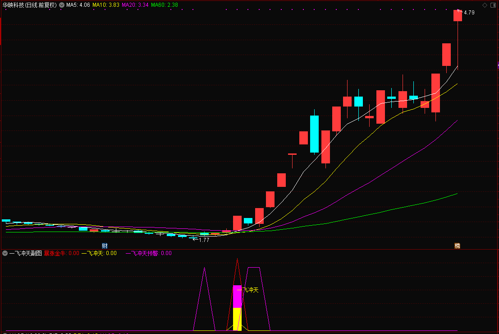Select the MA60: 2.38 indicator label
Image resolution: width=499 pixels, height=334 pixels.
[164, 5]
